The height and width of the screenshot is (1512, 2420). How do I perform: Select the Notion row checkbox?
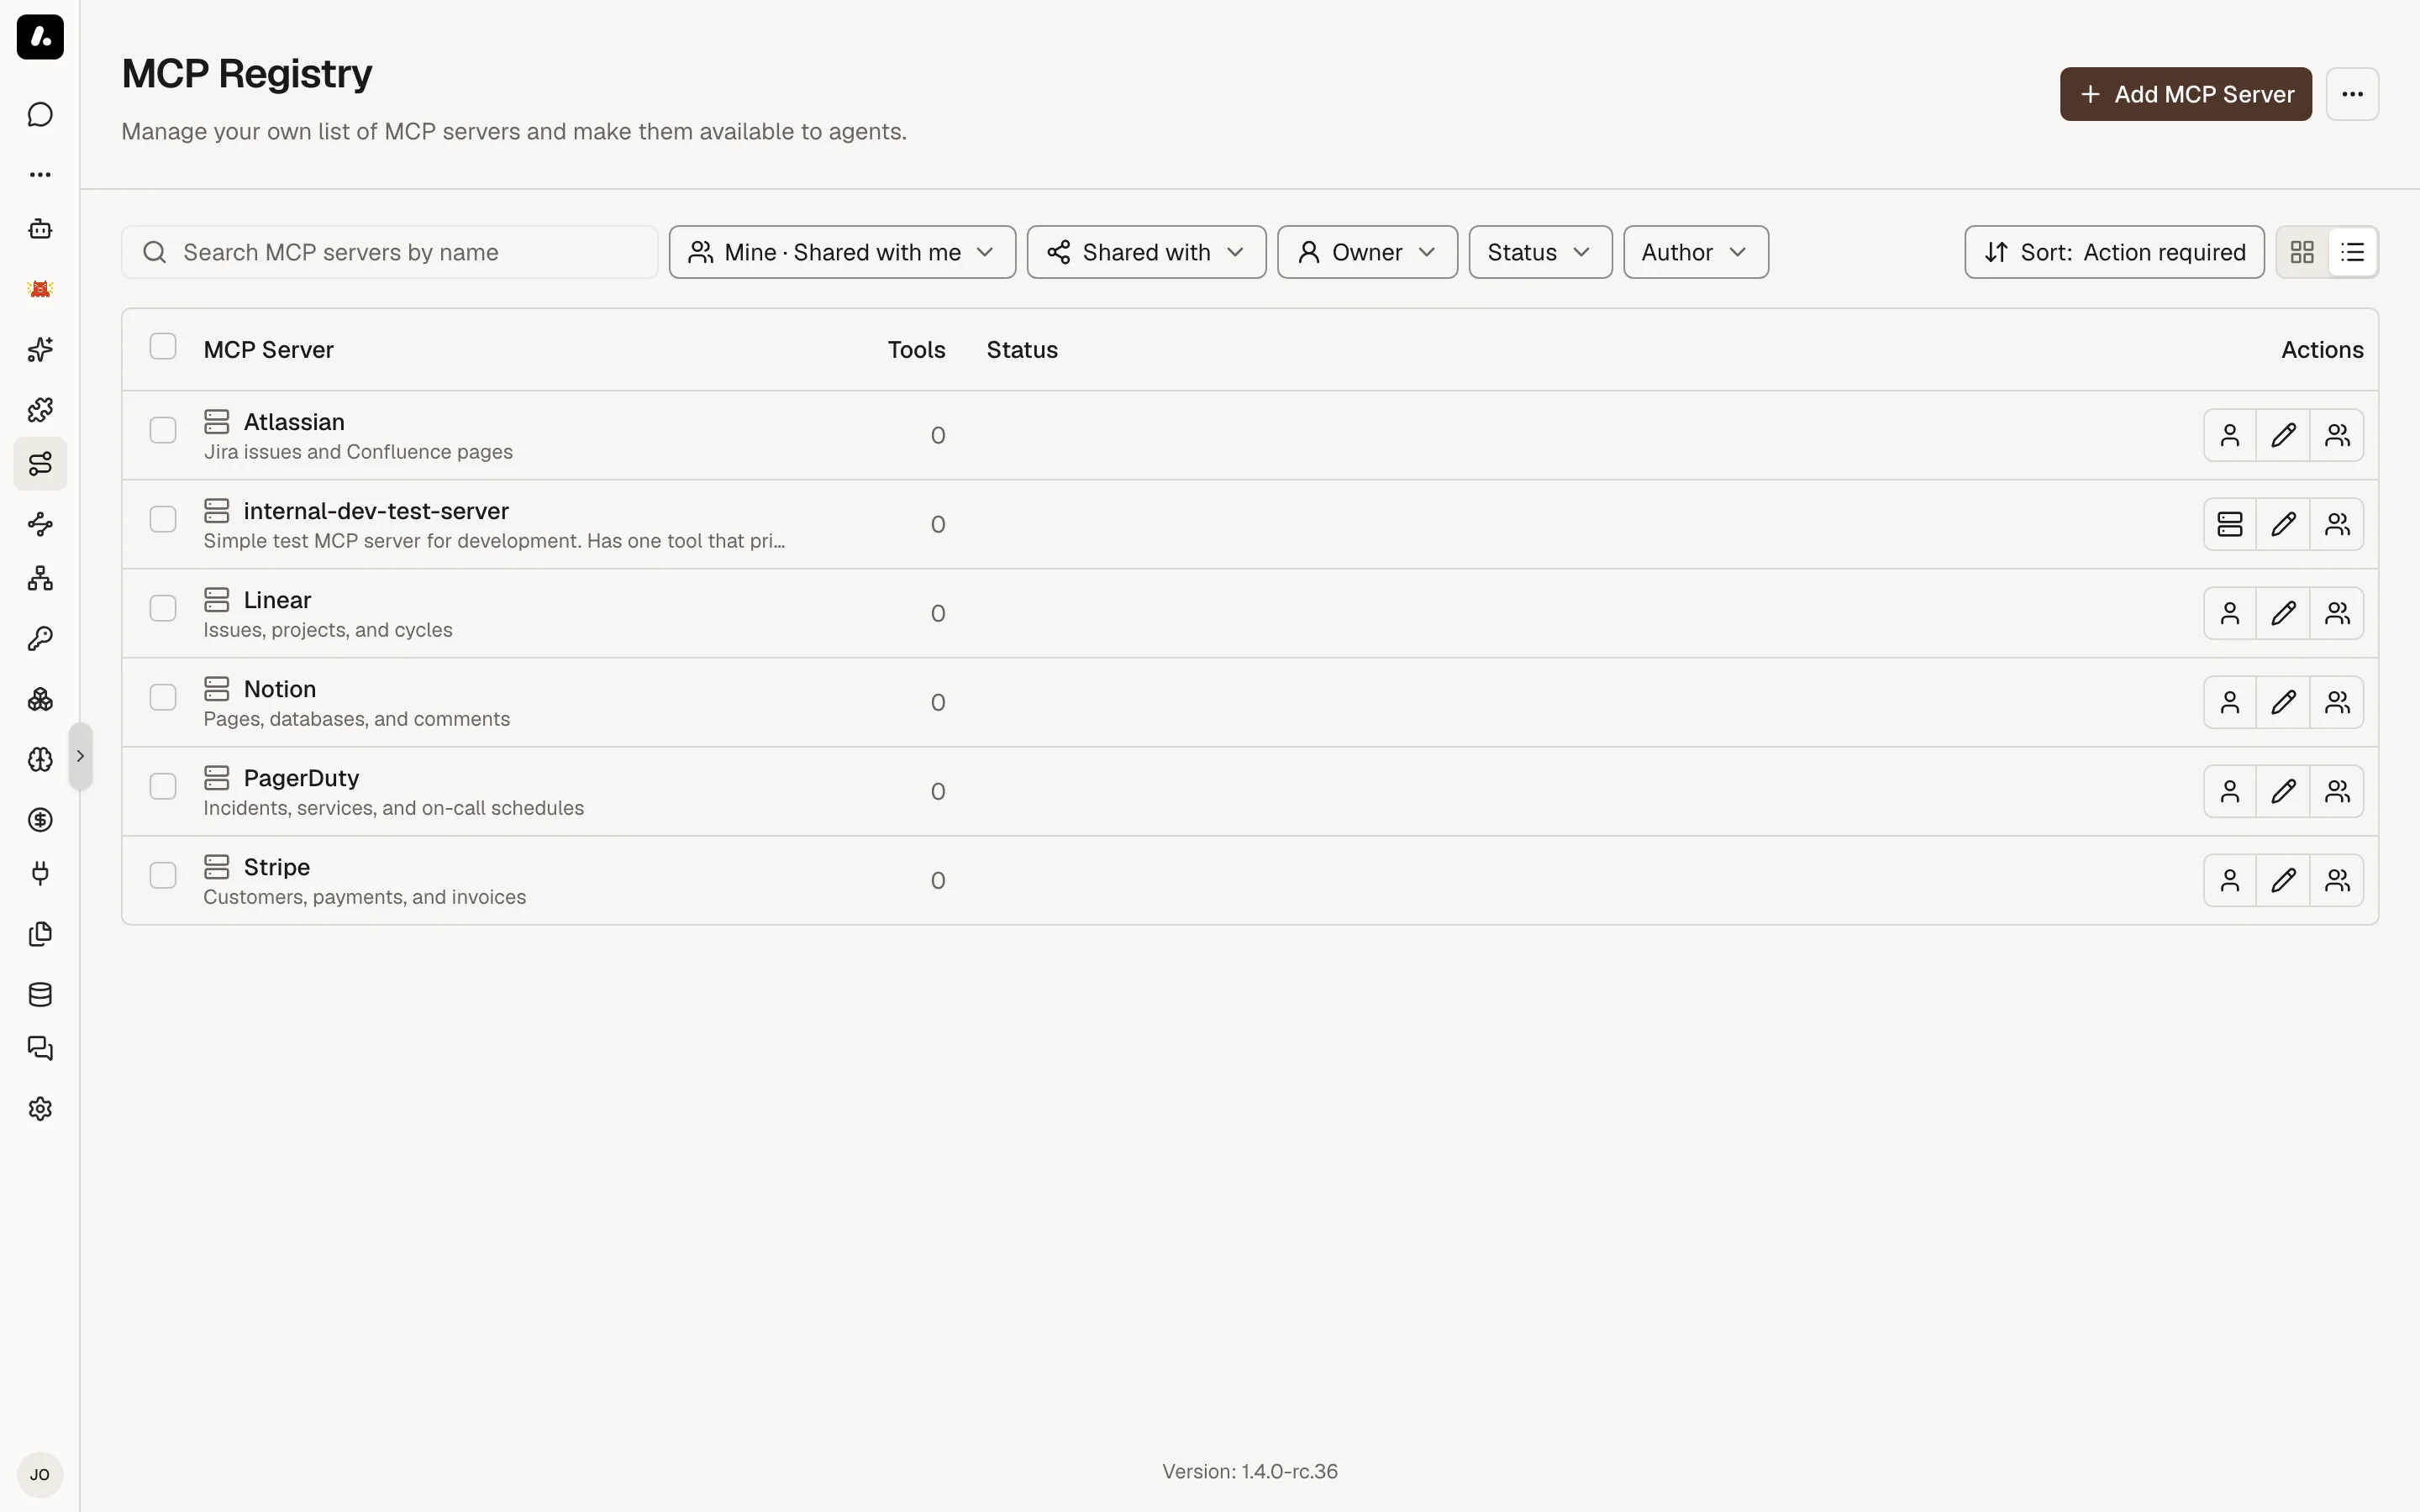click(x=163, y=697)
